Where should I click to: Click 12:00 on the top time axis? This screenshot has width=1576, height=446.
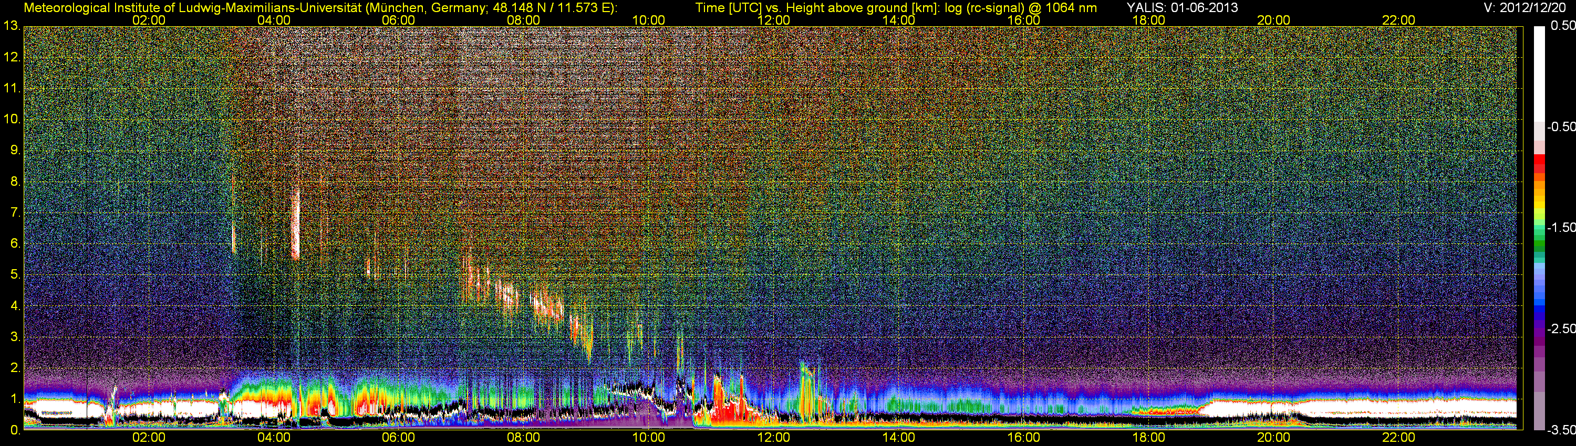tap(773, 20)
